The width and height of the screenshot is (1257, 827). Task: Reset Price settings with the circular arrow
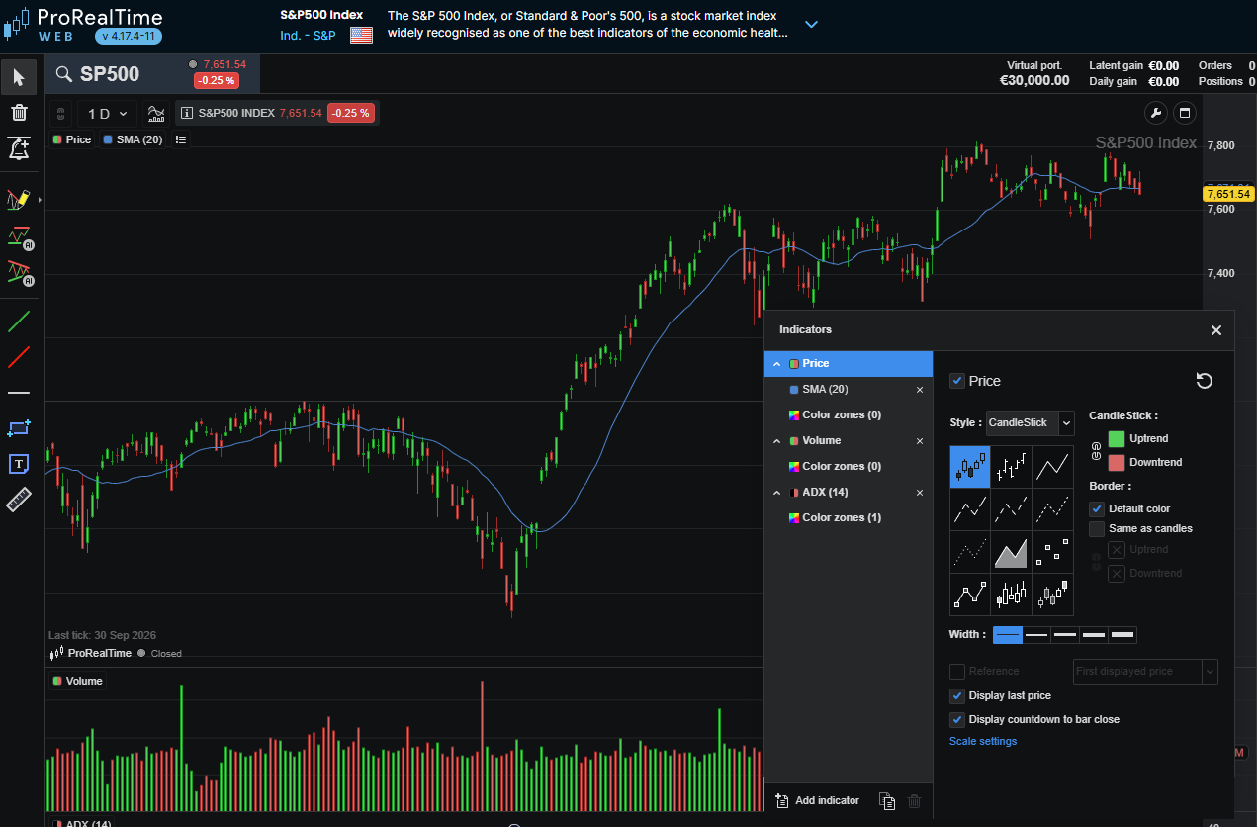pos(1204,381)
